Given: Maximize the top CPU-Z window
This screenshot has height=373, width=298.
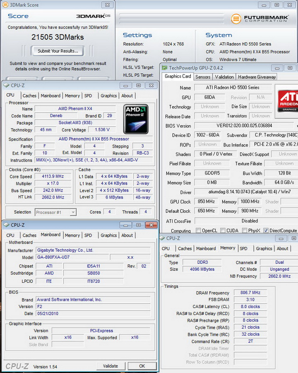Looking at the screenshot, I should tap(138, 85).
